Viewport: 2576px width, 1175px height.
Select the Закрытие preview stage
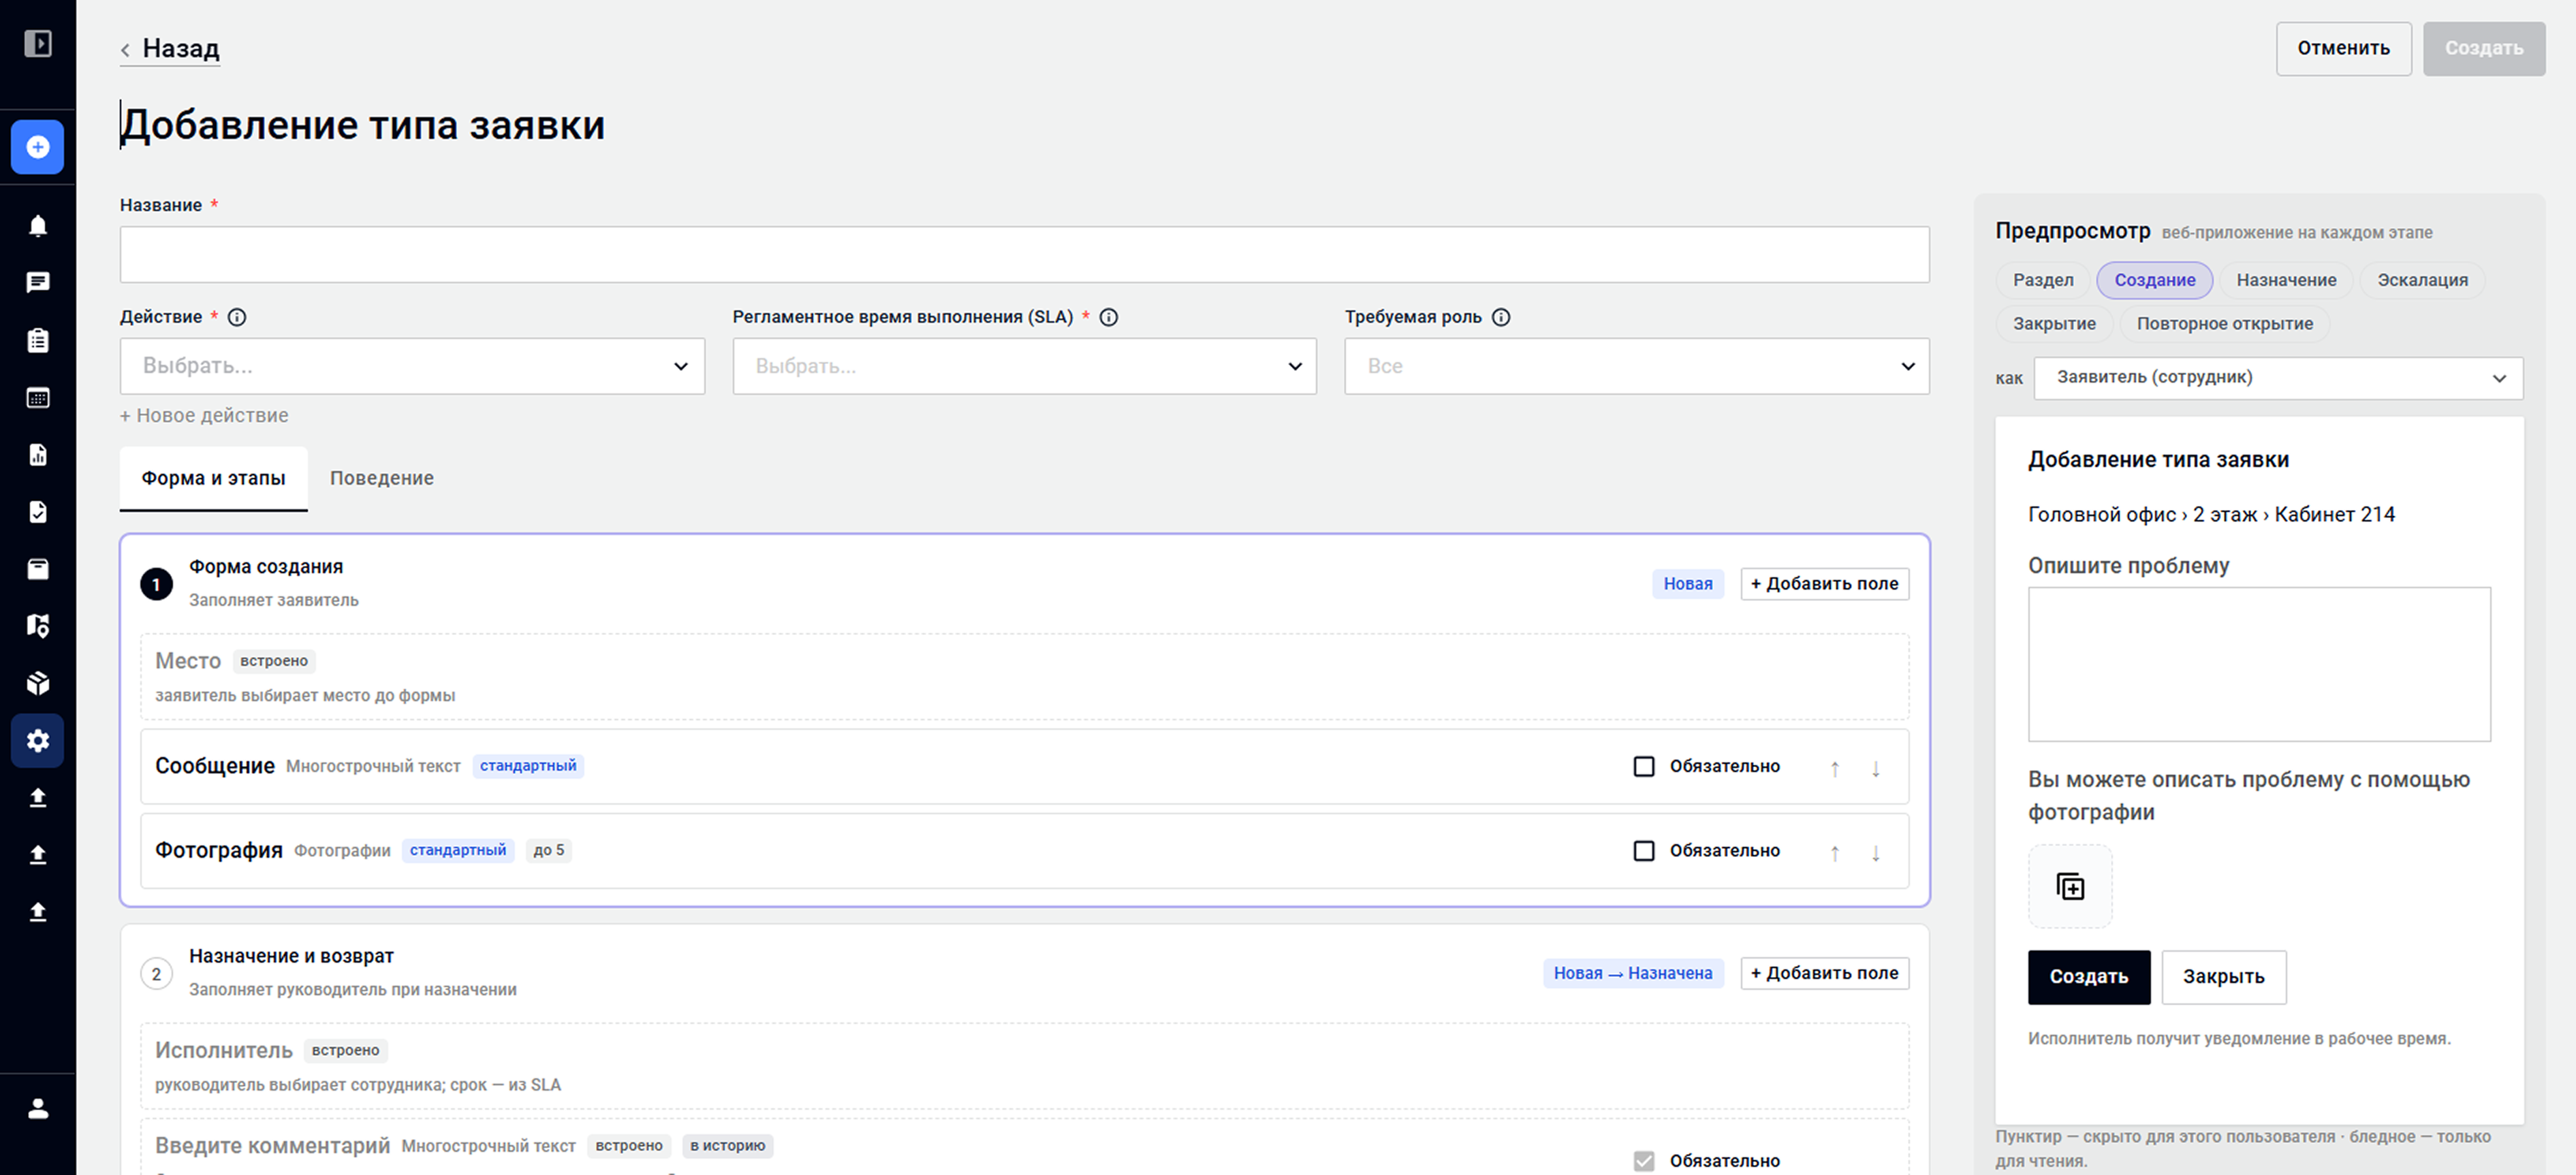pyautogui.click(x=2054, y=324)
